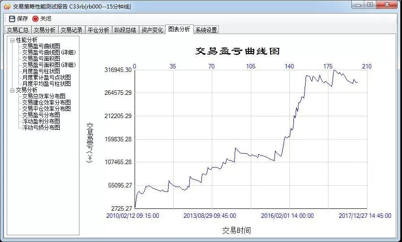The image size is (402, 242).
Task: Click the window title text C33rb report
Action: pyautogui.click(x=72, y=7)
